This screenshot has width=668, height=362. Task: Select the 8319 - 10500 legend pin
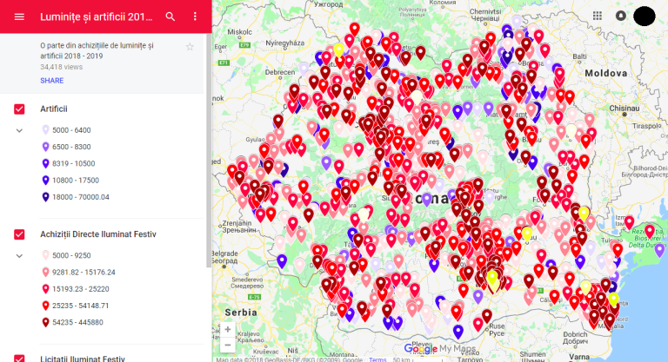point(45,163)
